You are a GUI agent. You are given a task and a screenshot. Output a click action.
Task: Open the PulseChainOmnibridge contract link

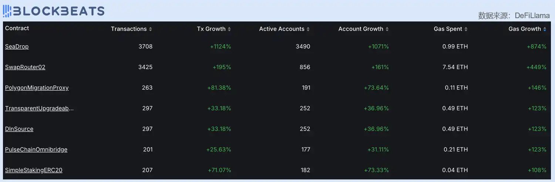(x=36, y=150)
